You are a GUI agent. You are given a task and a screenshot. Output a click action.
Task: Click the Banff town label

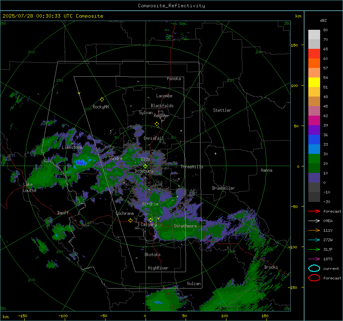(63, 213)
